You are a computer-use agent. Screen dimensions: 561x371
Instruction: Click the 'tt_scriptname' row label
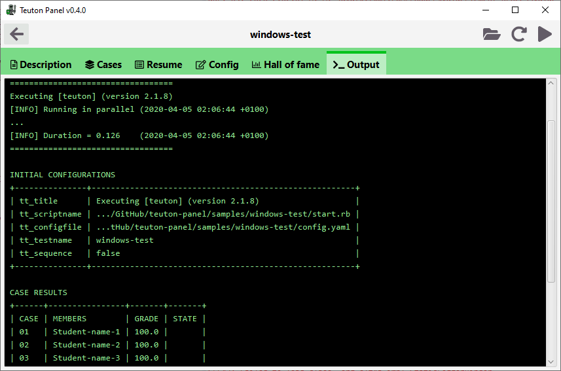50,214
